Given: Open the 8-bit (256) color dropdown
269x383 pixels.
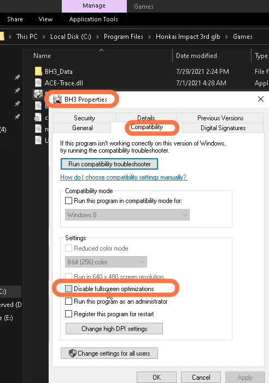Looking at the screenshot, I should (106, 262).
